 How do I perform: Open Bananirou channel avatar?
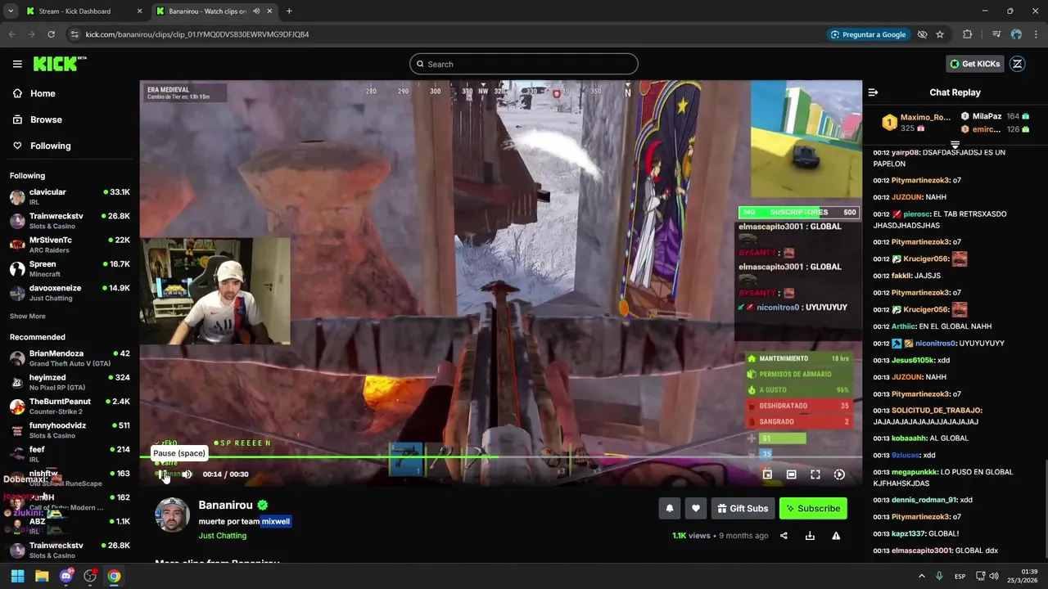[172, 515]
